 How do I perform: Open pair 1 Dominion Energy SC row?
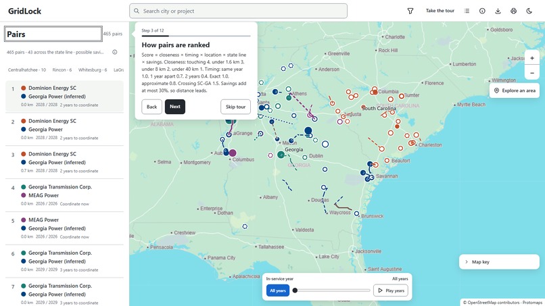[x=64, y=96]
